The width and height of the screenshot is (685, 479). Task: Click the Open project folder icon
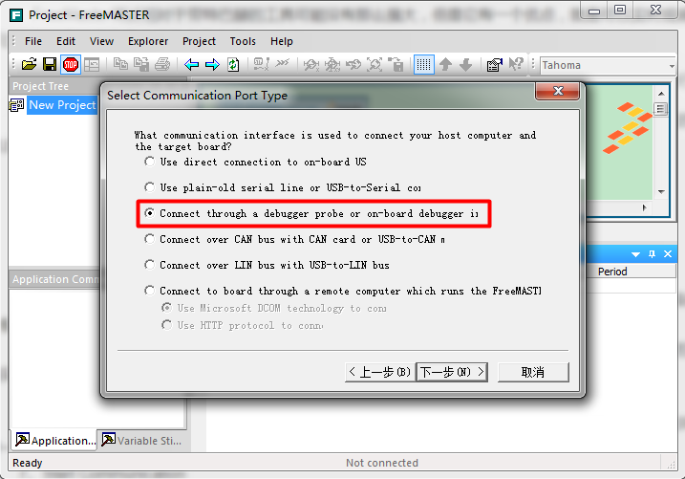tap(29, 65)
